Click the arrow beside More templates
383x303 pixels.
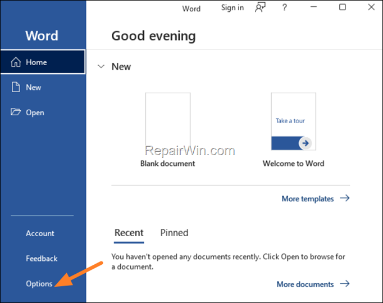[345, 198]
